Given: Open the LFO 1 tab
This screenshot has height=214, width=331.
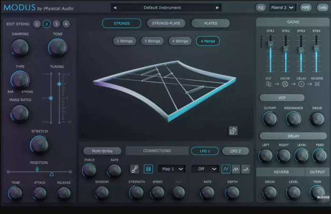Looking at the screenshot, I should coord(205,151).
